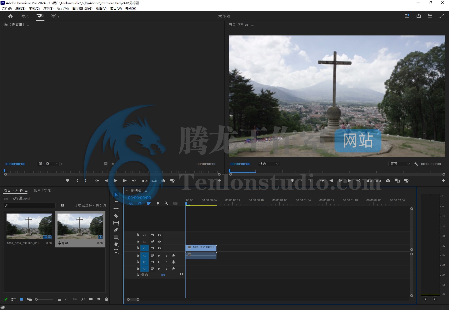Select the Track Select Forward tool
The height and width of the screenshot is (310, 449).
[116, 202]
